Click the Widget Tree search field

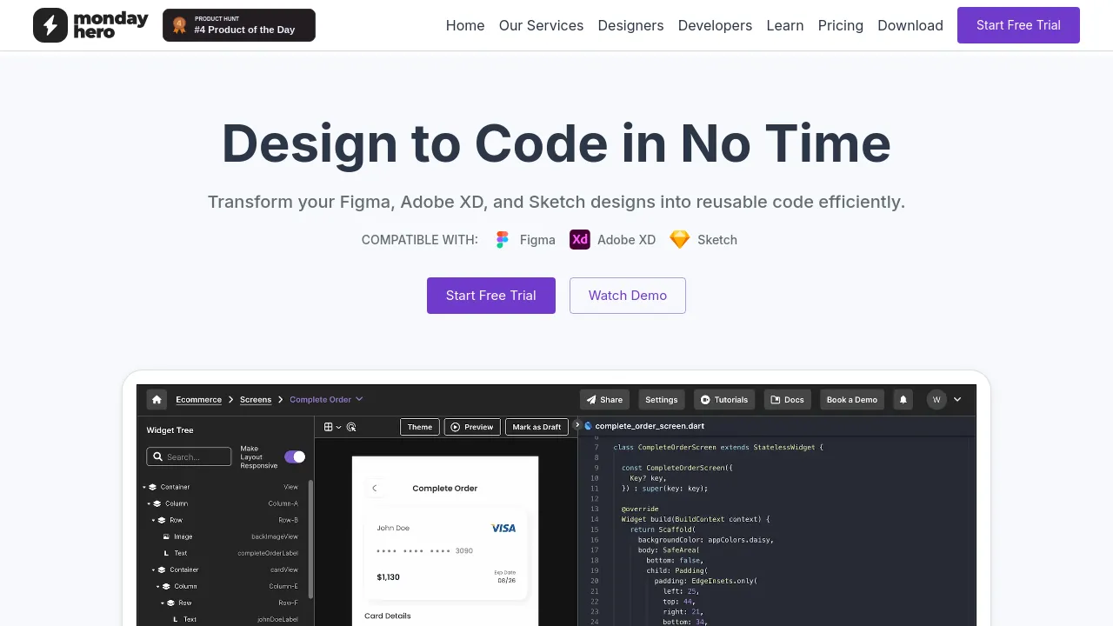point(189,456)
